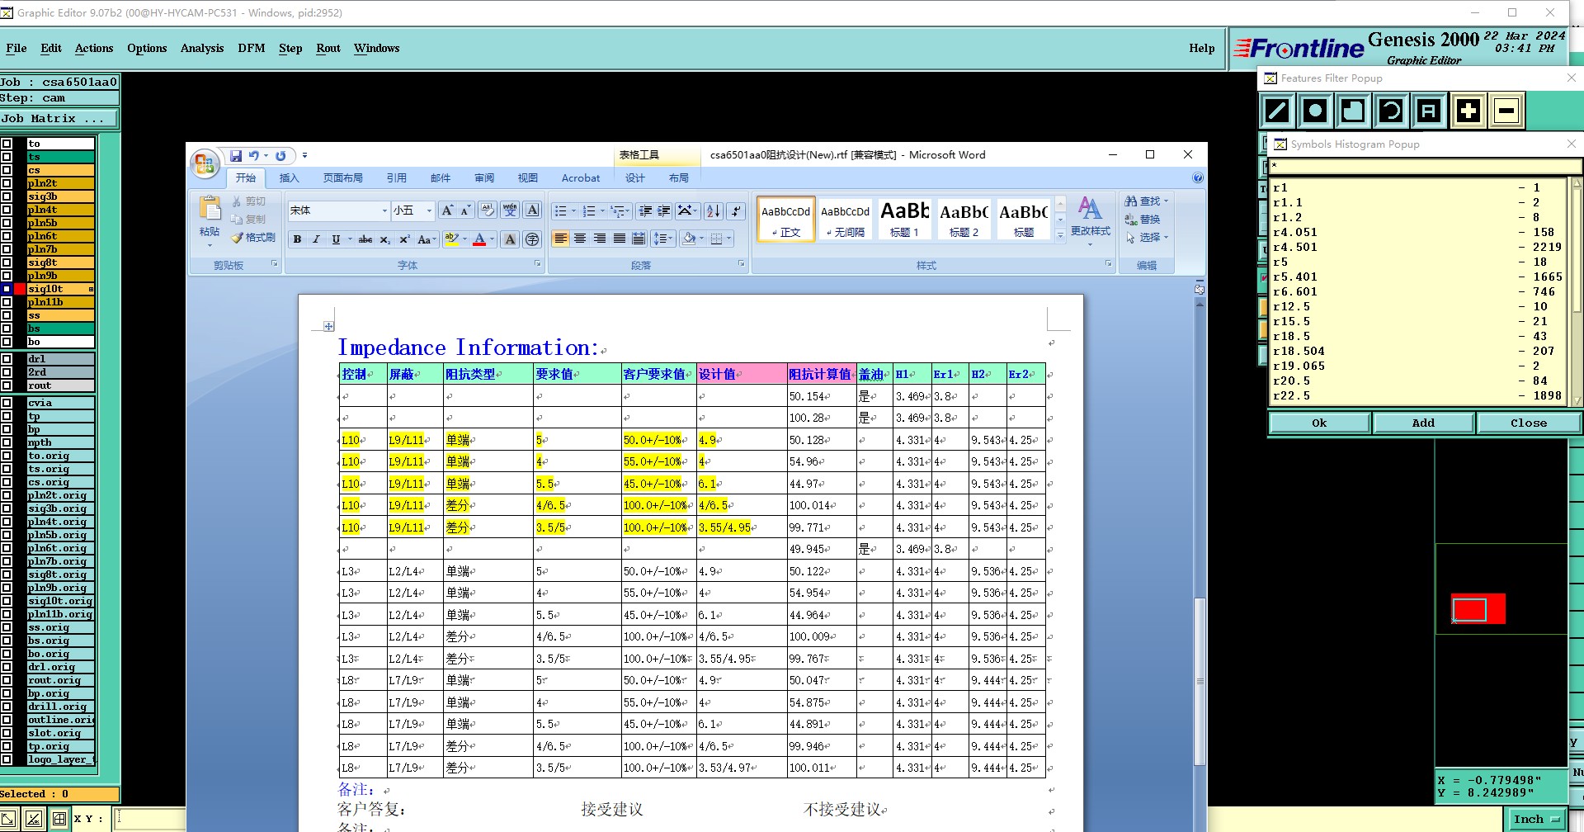Click the Sort (A-Z) icon in Word
Screen dimensions: 1584x832
[714, 210]
